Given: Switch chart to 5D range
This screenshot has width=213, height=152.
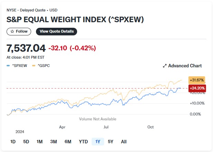Looking at the screenshot, I should (x=26, y=142).
